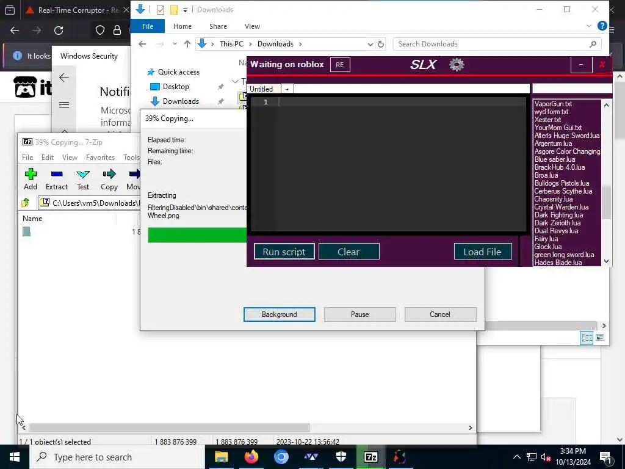The width and height of the screenshot is (625, 469).
Task: Click the green extraction progress bar
Action: [x=197, y=235]
